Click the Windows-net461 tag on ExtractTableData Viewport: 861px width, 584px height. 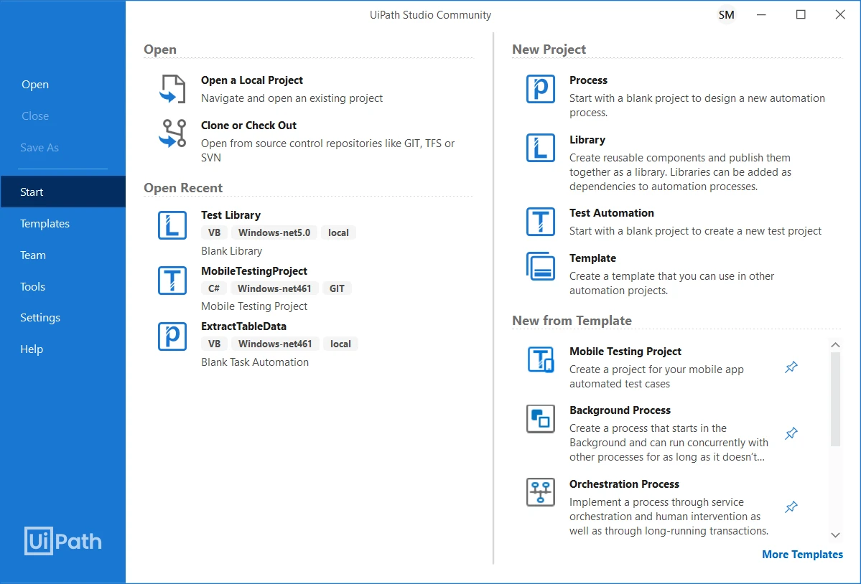coord(274,344)
